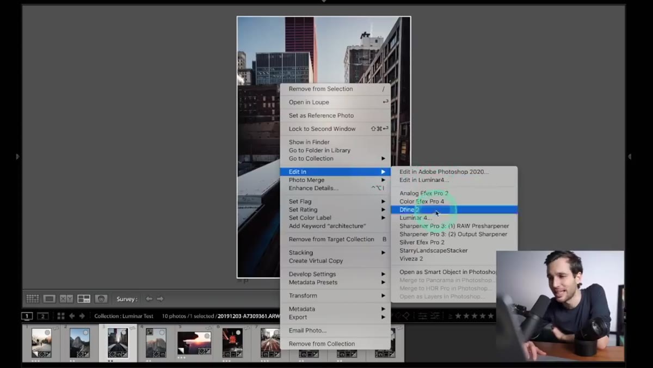Screen dimensions: 653x368
Task: Switch to Loupe view icon in toolbar
Action: coord(50,299)
